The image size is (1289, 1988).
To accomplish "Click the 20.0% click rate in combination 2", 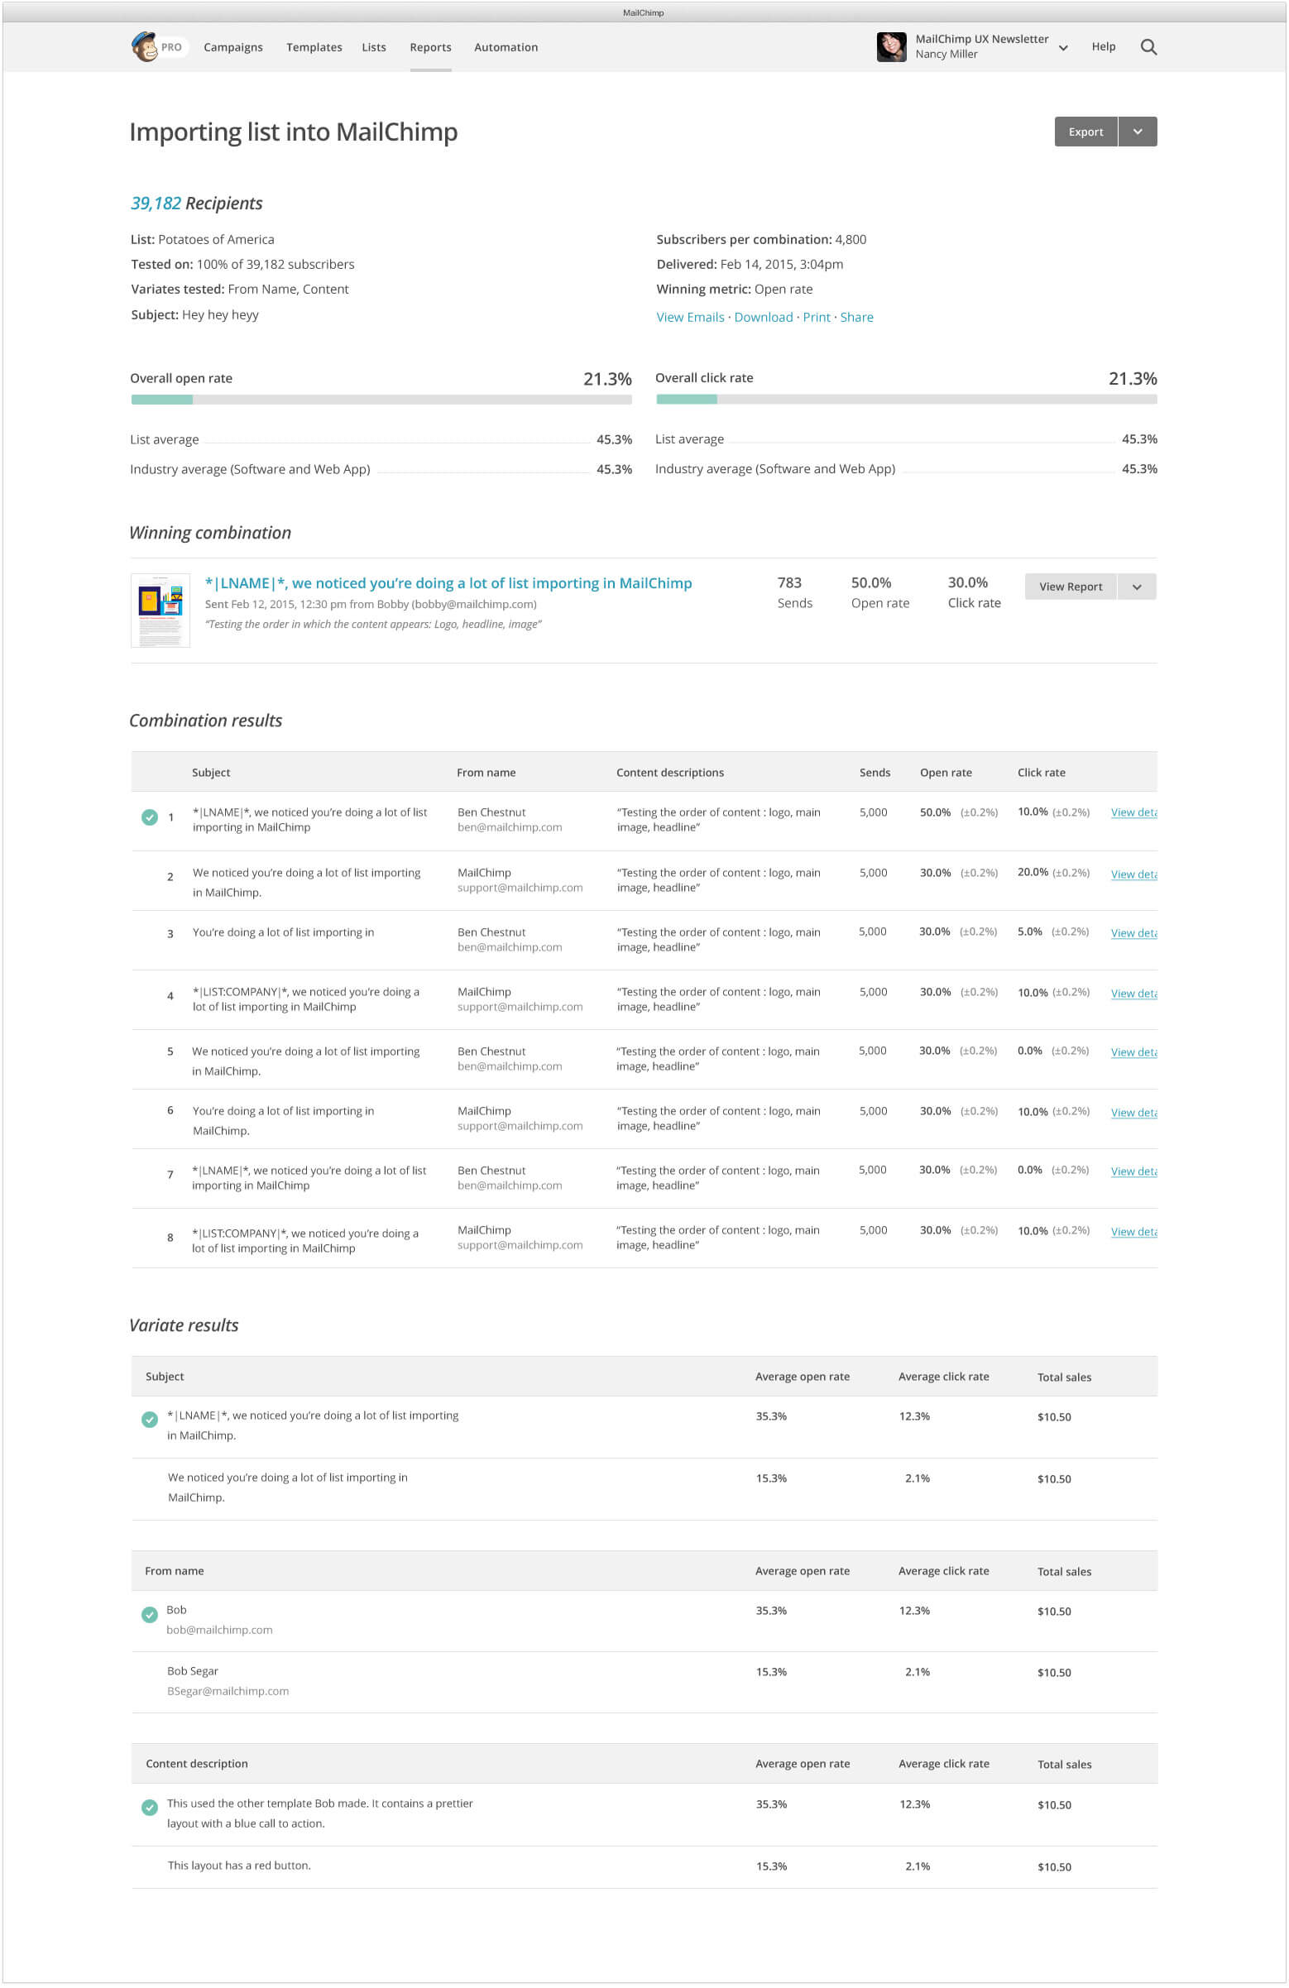I will click(x=1033, y=873).
